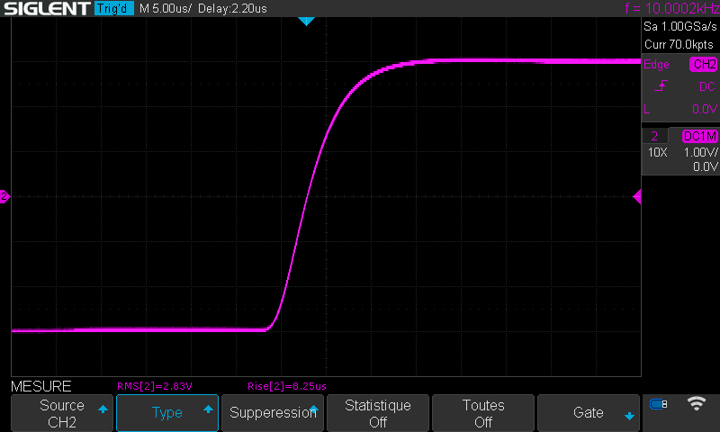Image resolution: width=720 pixels, height=432 pixels.
Task: Click the down arrow on Gate button
Action: pyautogui.click(x=629, y=416)
